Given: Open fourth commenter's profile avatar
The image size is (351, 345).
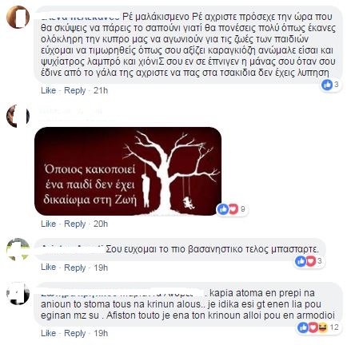Looking at the screenshot, I should [x=18, y=294].
